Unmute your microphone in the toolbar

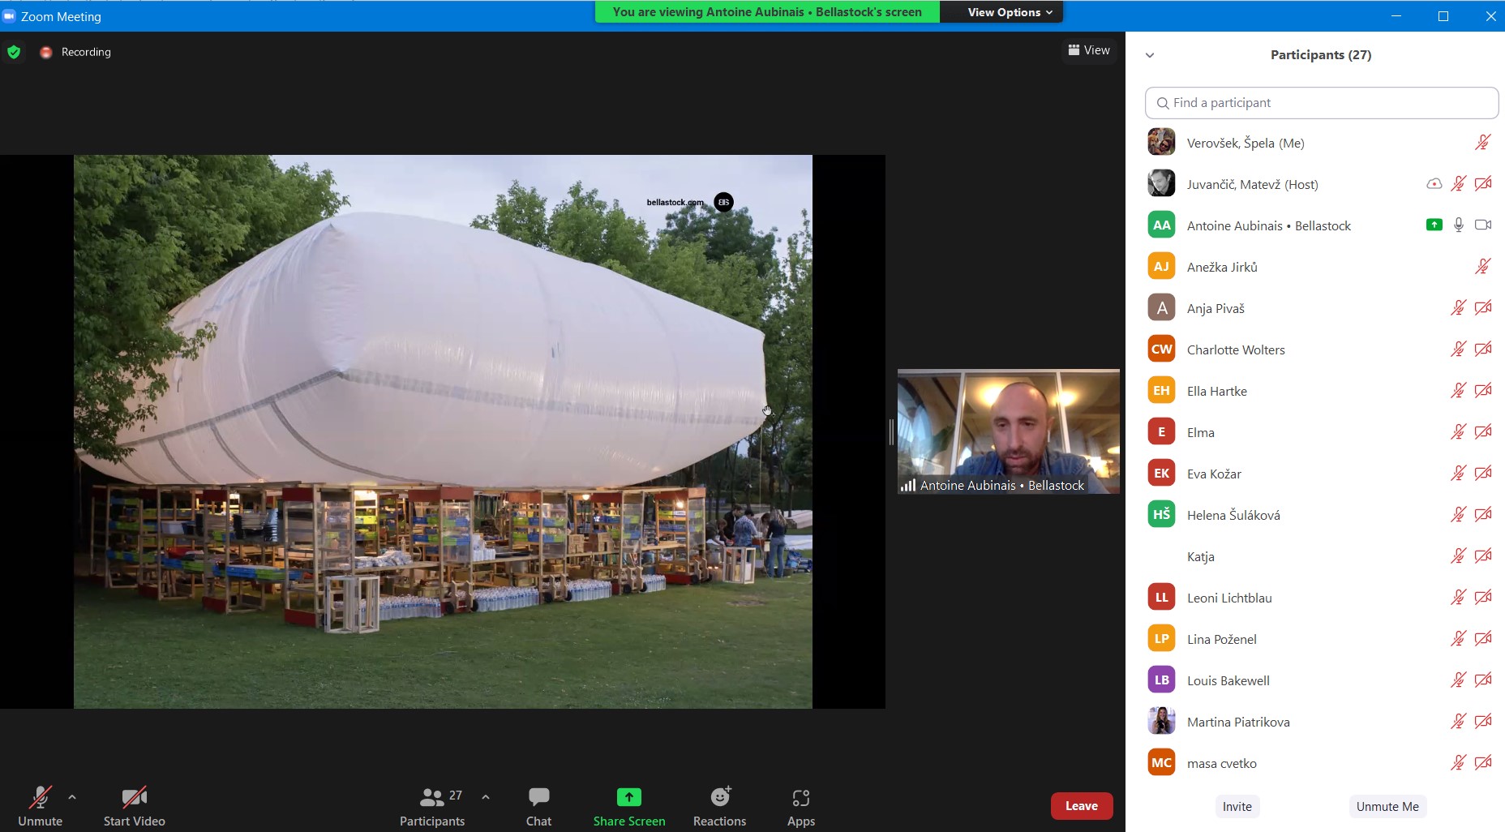[x=40, y=806]
